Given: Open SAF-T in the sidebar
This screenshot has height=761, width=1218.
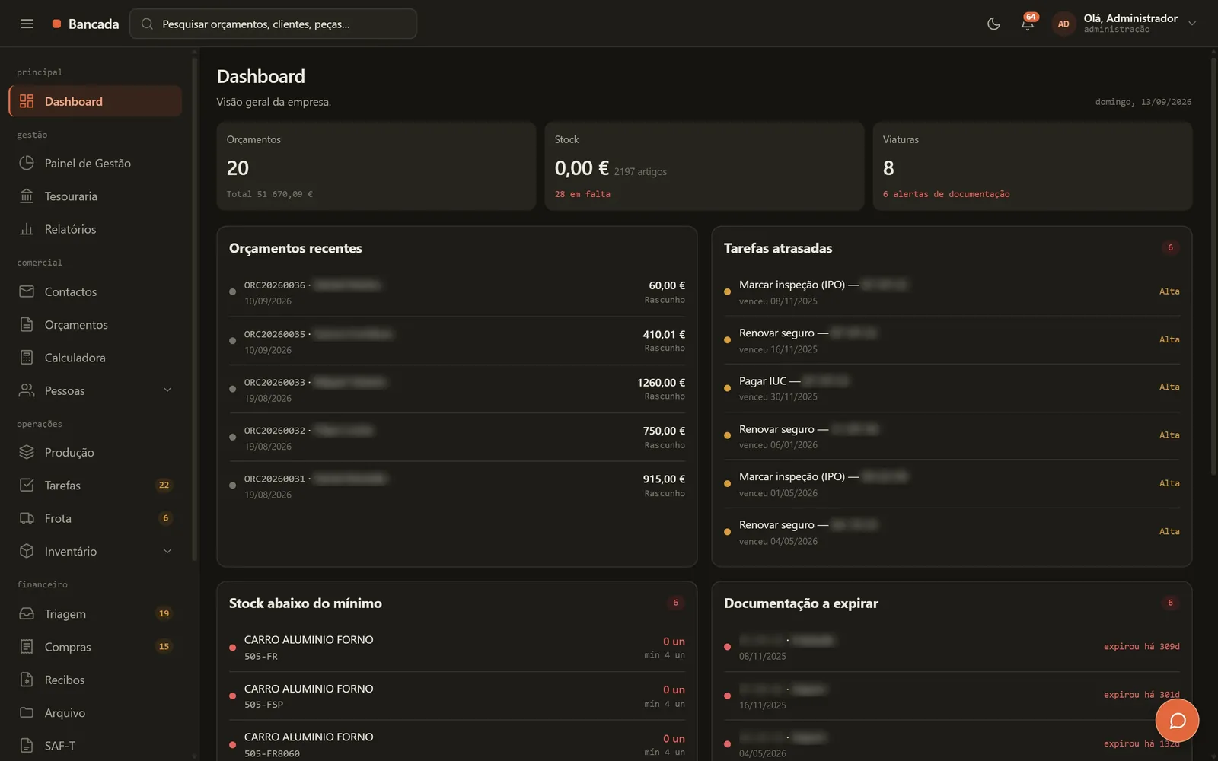Looking at the screenshot, I should click(x=95, y=746).
